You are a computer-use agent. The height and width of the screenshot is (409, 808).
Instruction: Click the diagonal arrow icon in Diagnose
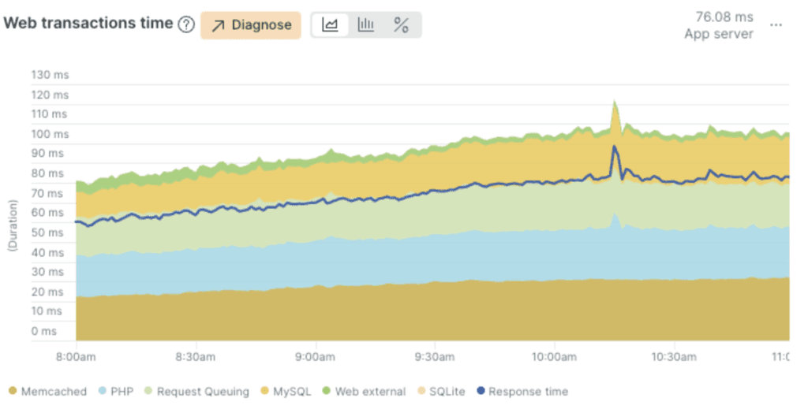tap(219, 25)
